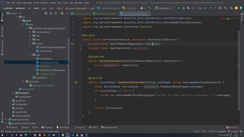Collapse all in Project panel

[x=56, y=14]
